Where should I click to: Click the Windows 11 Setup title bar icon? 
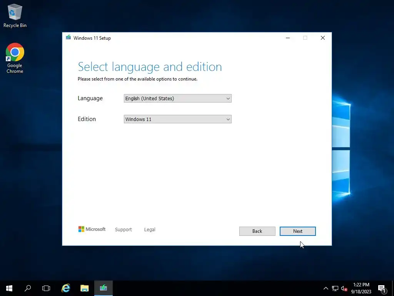[x=68, y=37]
